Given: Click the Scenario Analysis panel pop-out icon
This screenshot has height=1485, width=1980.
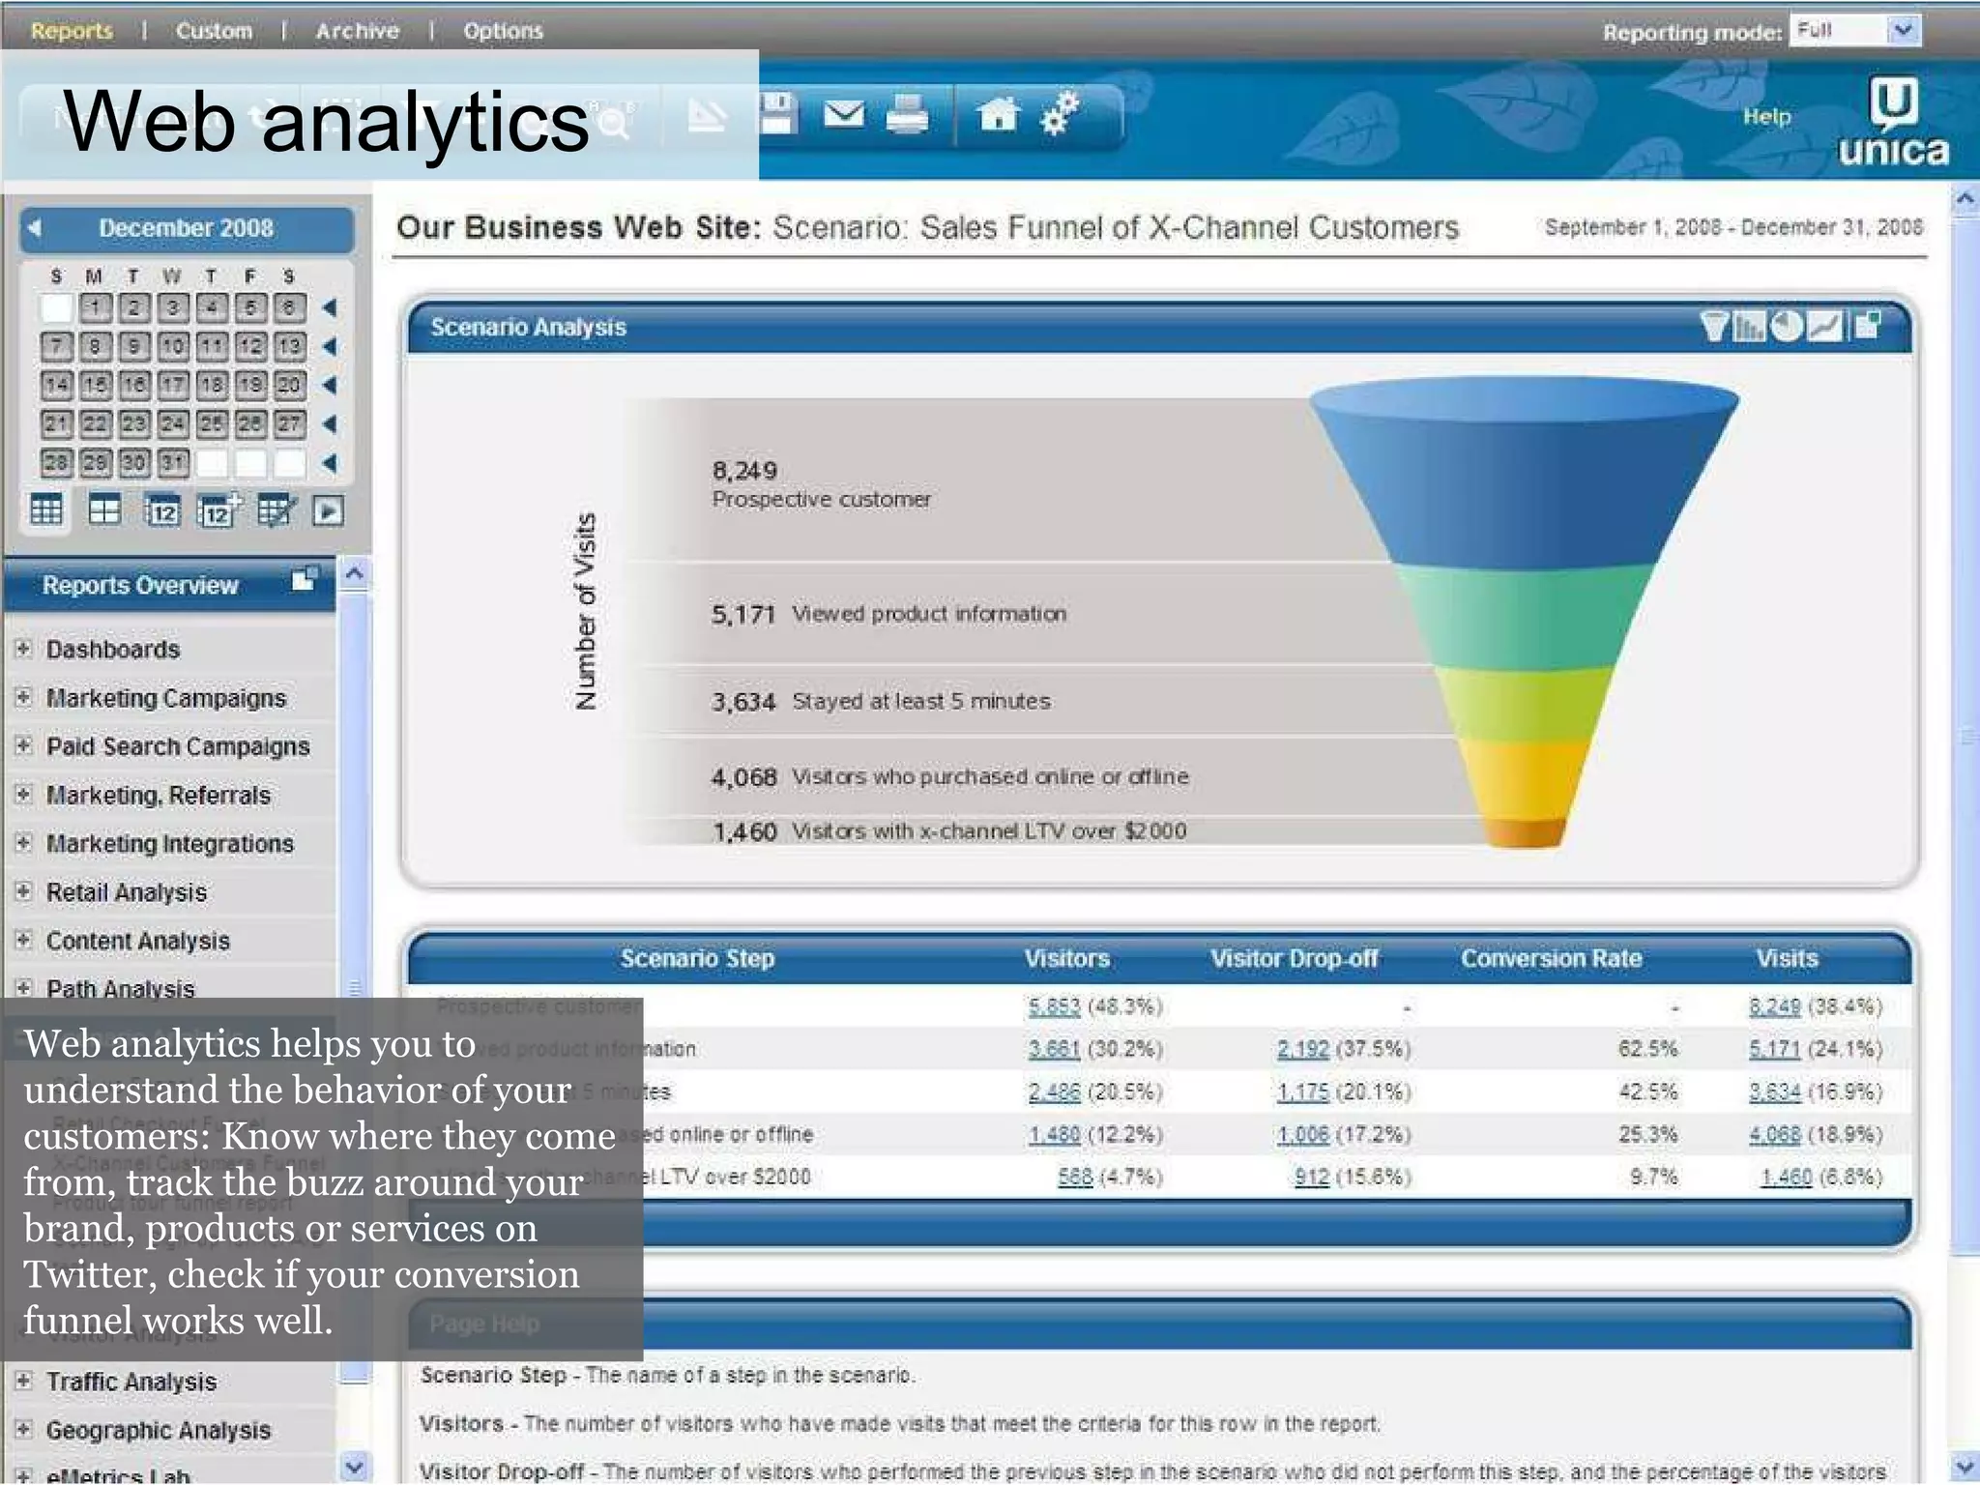Looking at the screenshot, I should pyautogui.click(x=1868, y=326).
